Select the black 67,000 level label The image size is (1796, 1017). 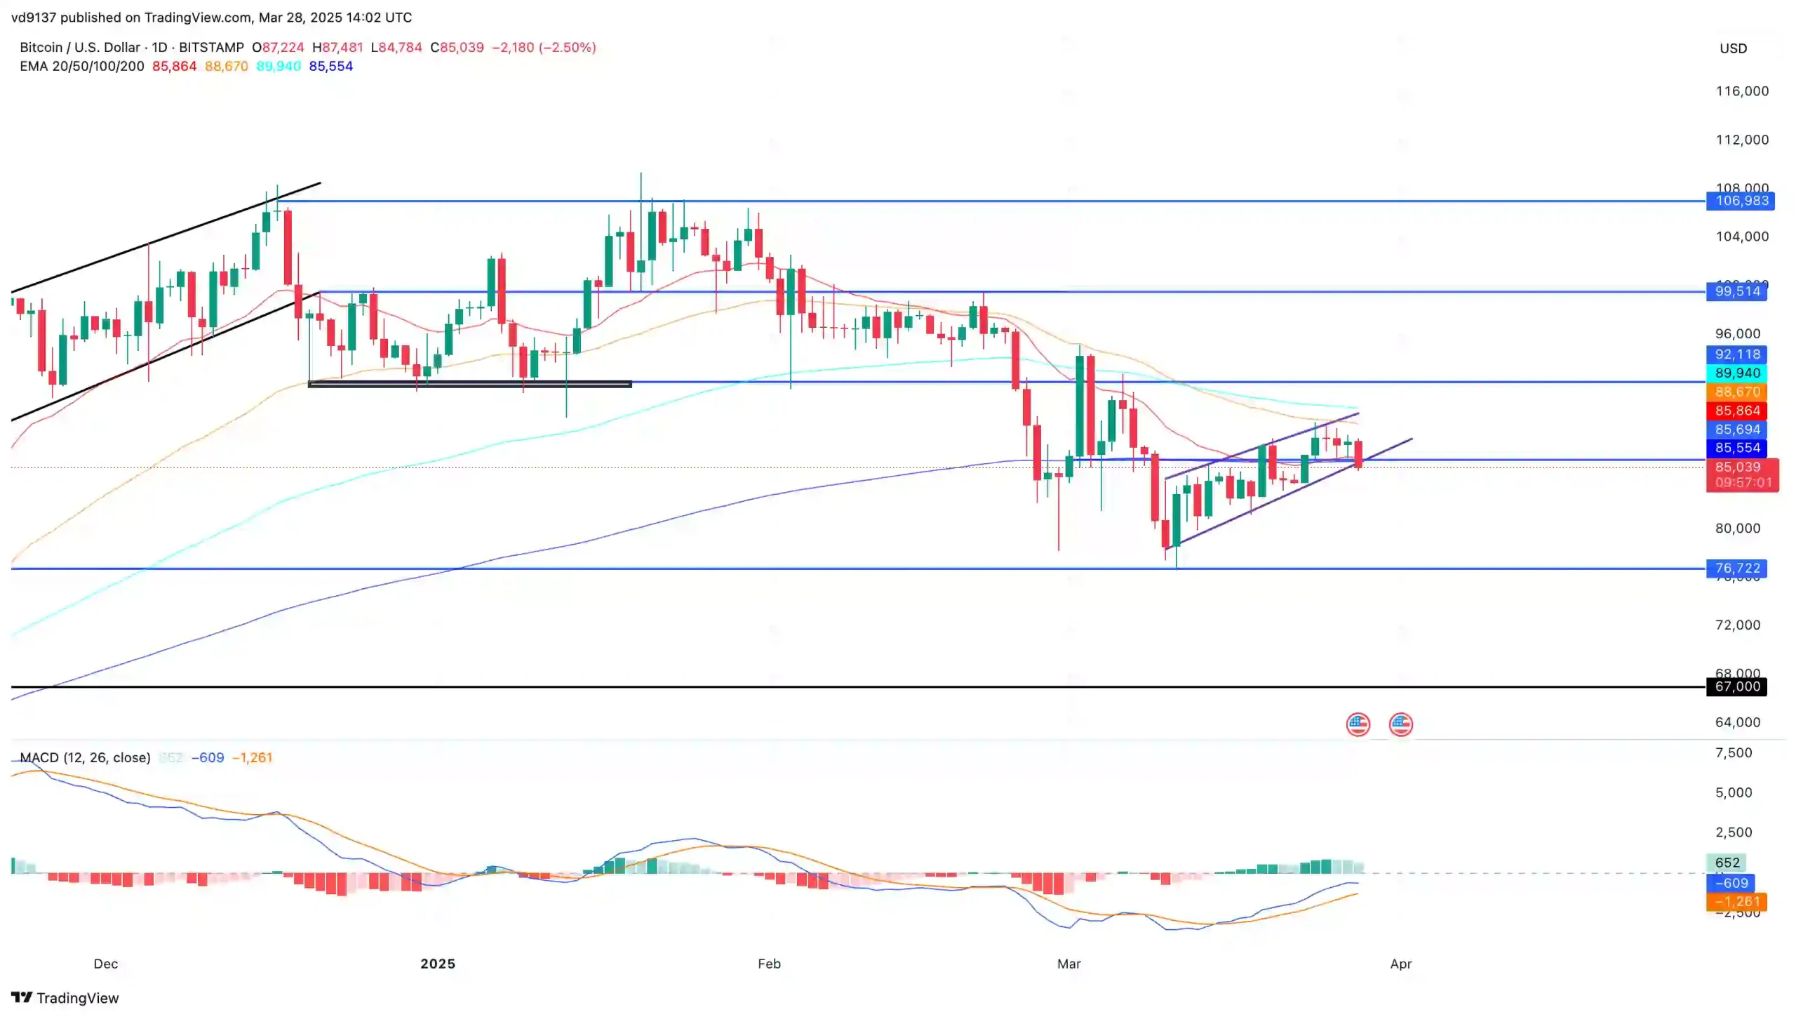pyautogui.click(x=1736, y=686)
